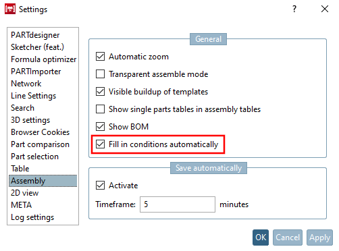Click the OK button

(x=261, y=238)
